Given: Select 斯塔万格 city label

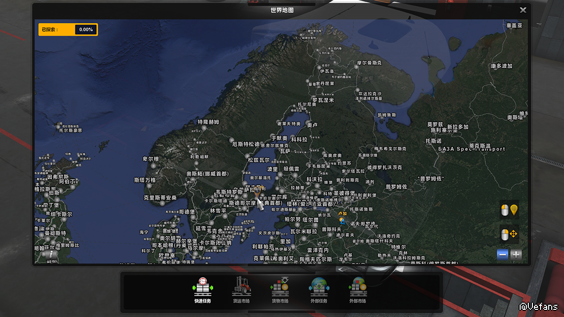Looking at the screenshot, I should pyautogui.click(x=145, y=180).
